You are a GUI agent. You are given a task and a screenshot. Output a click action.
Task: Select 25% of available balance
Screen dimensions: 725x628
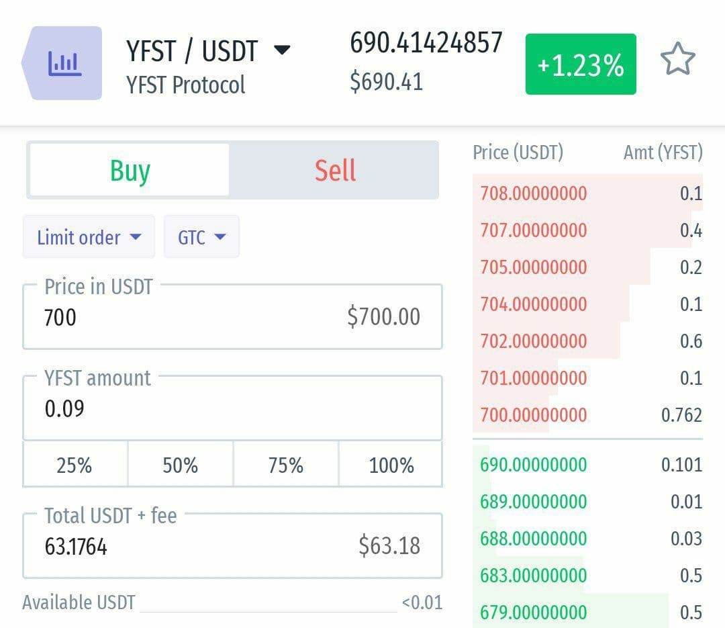tap(75, 465)
